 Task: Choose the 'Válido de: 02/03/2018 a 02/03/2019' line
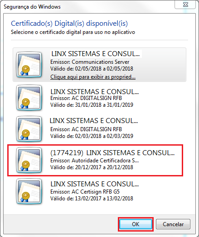coord(92,136)
